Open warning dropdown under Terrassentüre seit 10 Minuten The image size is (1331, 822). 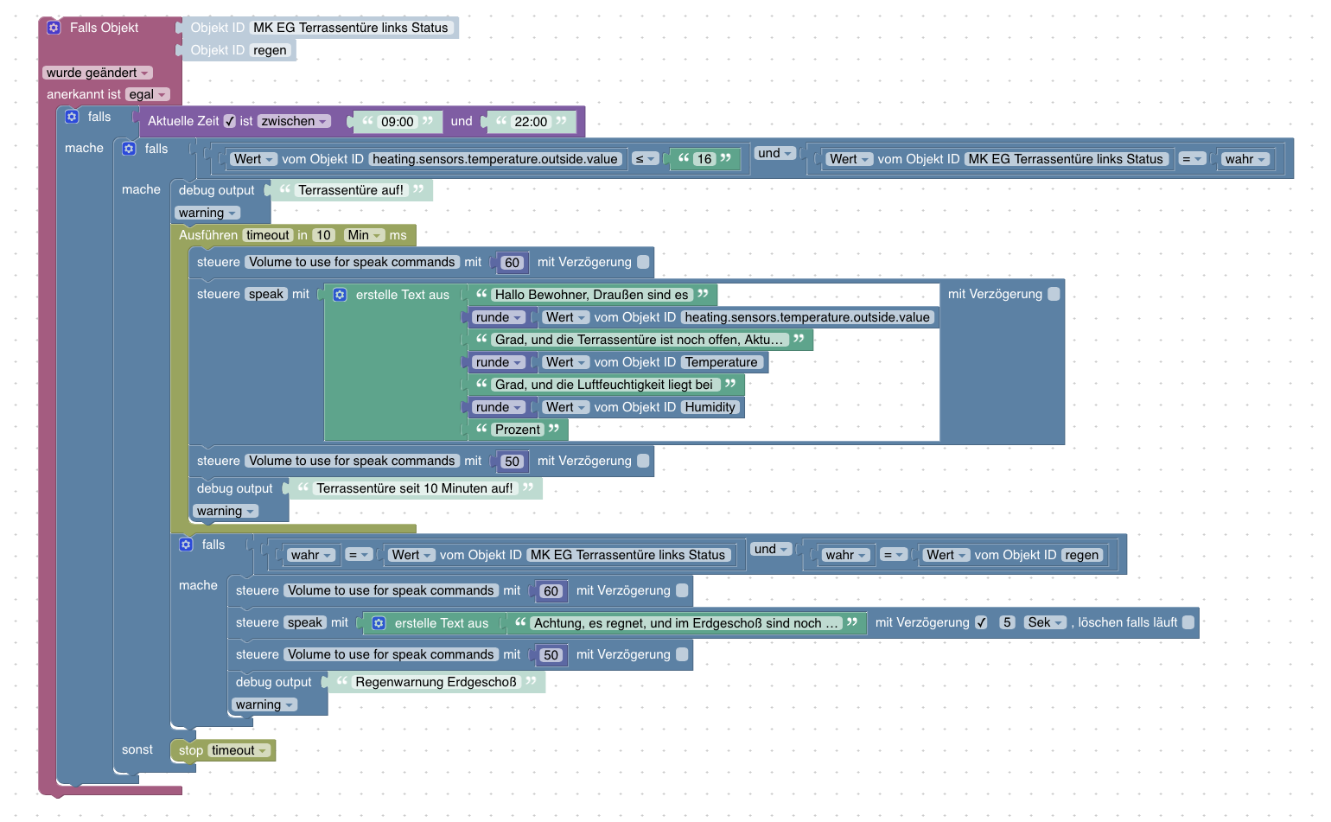[226, 511]
